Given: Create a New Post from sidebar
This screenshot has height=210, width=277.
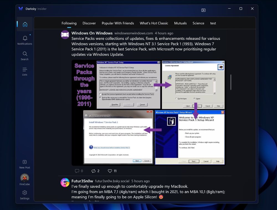Looking at the screenshot, I should pos(25,164).
